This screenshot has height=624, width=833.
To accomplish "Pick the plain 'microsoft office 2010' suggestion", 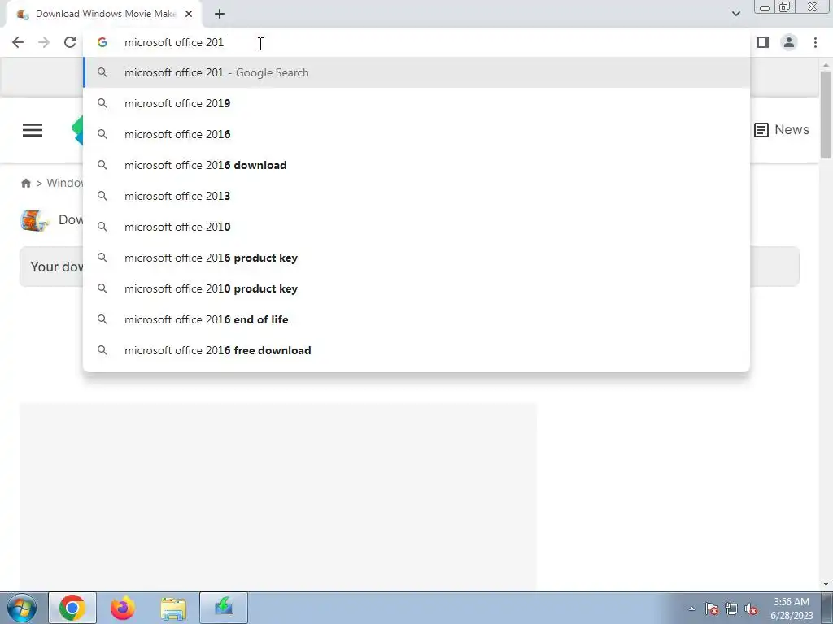I will [416, 227].
